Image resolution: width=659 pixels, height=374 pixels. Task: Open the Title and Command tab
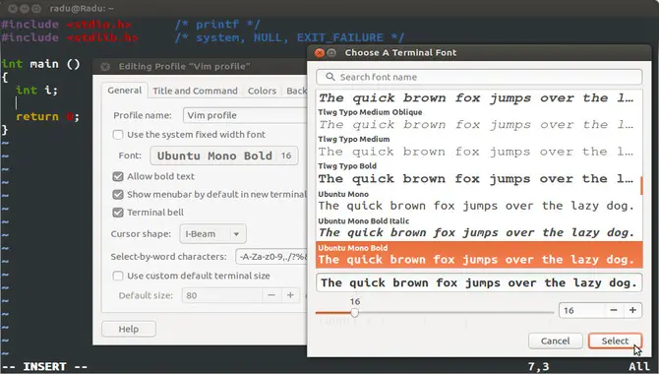pyautogui.click(x=195, y=91)
